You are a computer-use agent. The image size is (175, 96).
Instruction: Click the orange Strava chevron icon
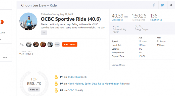click(x=2, y=22)
